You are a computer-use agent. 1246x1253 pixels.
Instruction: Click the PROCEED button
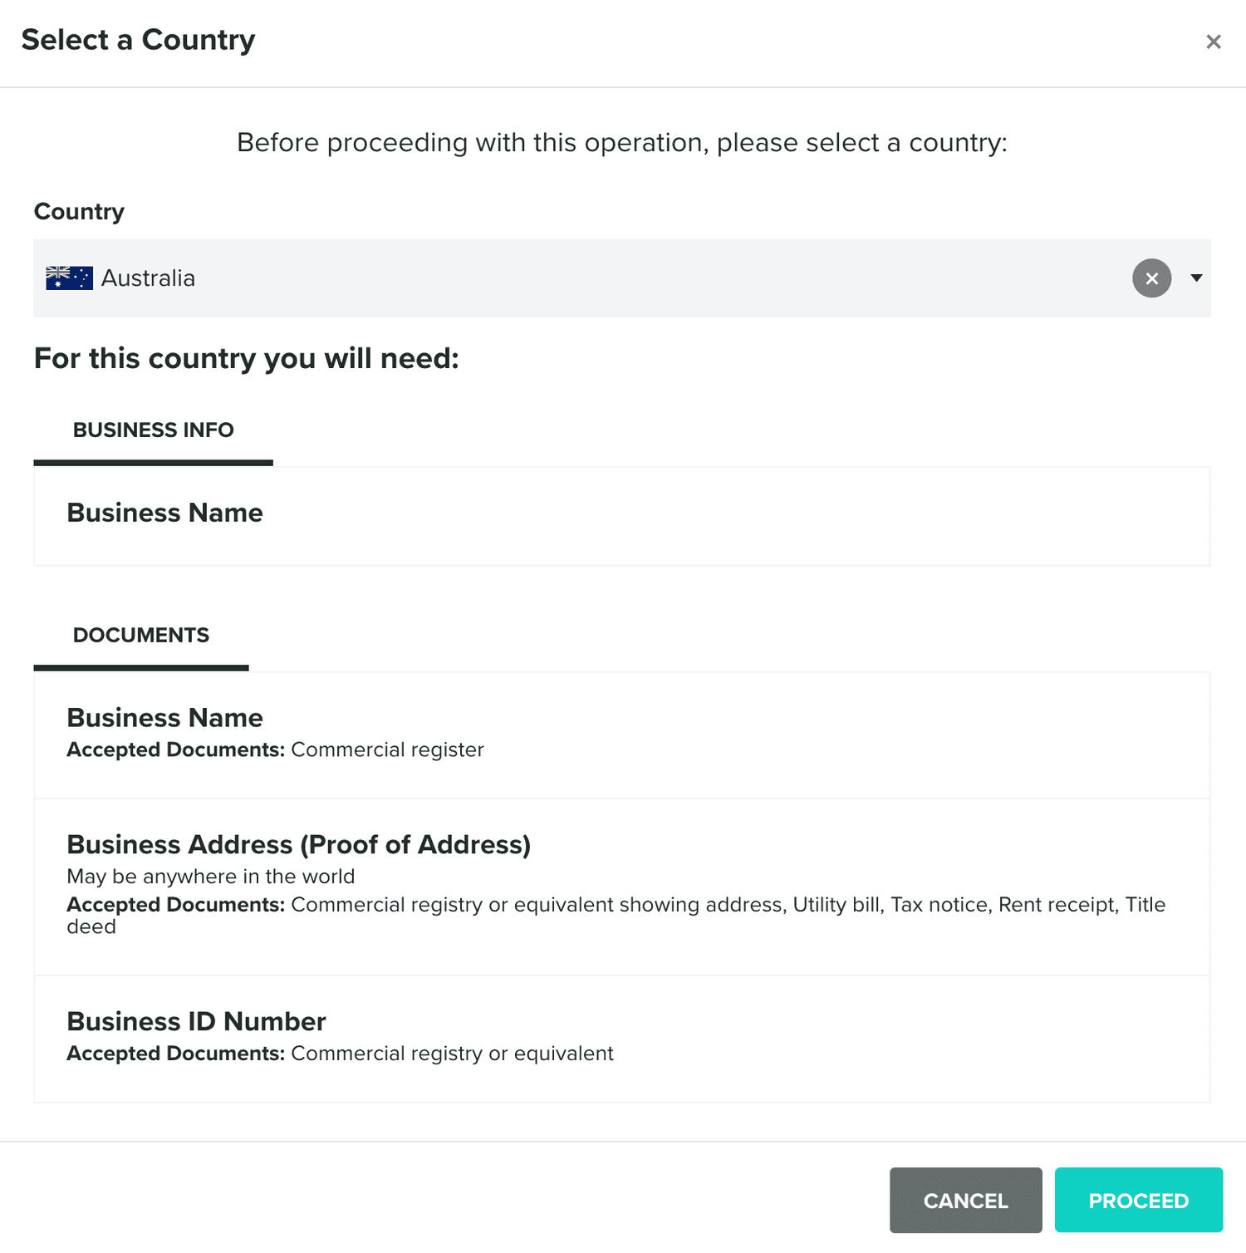1138,1200
